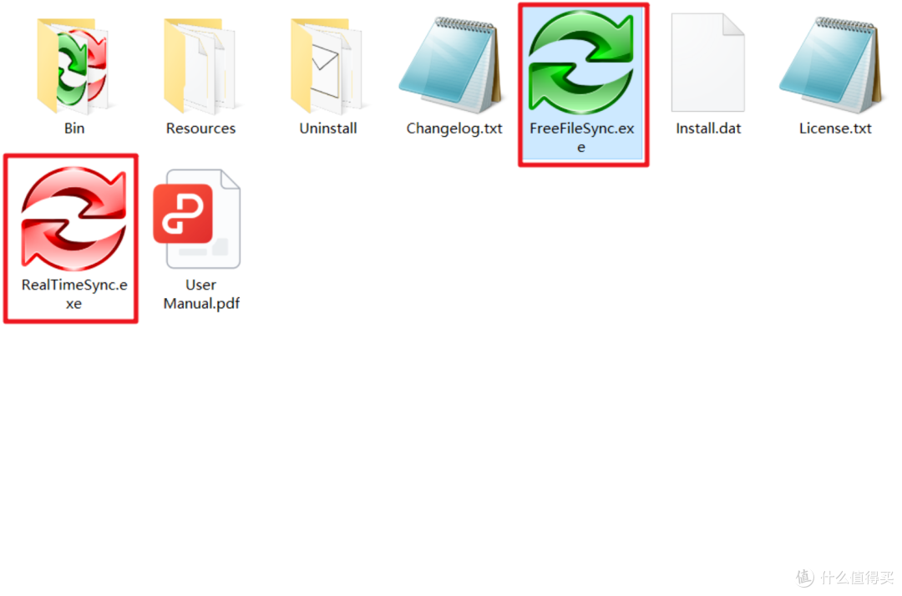Image resolution: width=902 pixels, height=596 pixels.
Task: Click the "RealTimeSync.exe" file name label
Action: pyautogui.click(x=74, y=294)
